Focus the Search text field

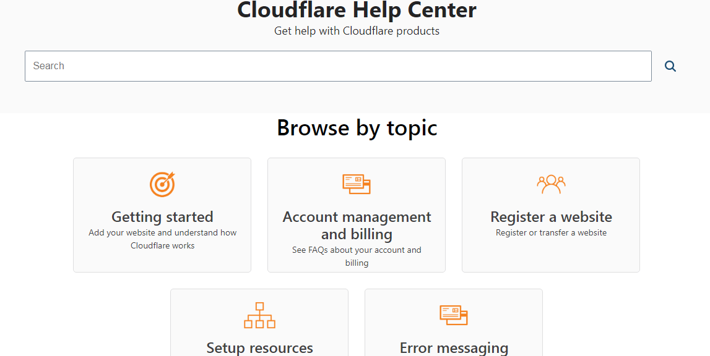338,66
